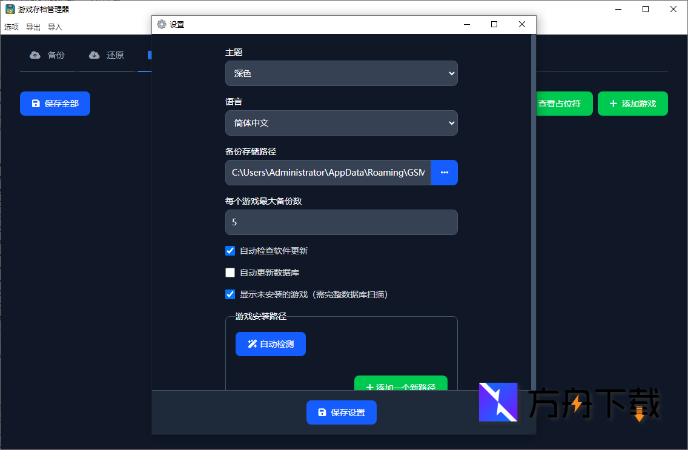Open the 语言 dropdown showing 简体中文
688x450 pixels.
(x=341, y=122)
